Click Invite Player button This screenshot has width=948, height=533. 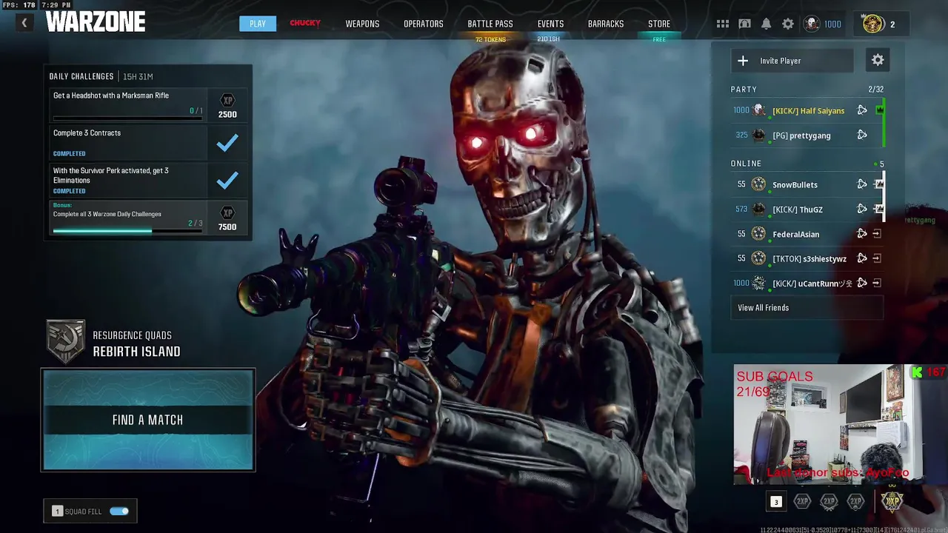click(x=792, y=61)
